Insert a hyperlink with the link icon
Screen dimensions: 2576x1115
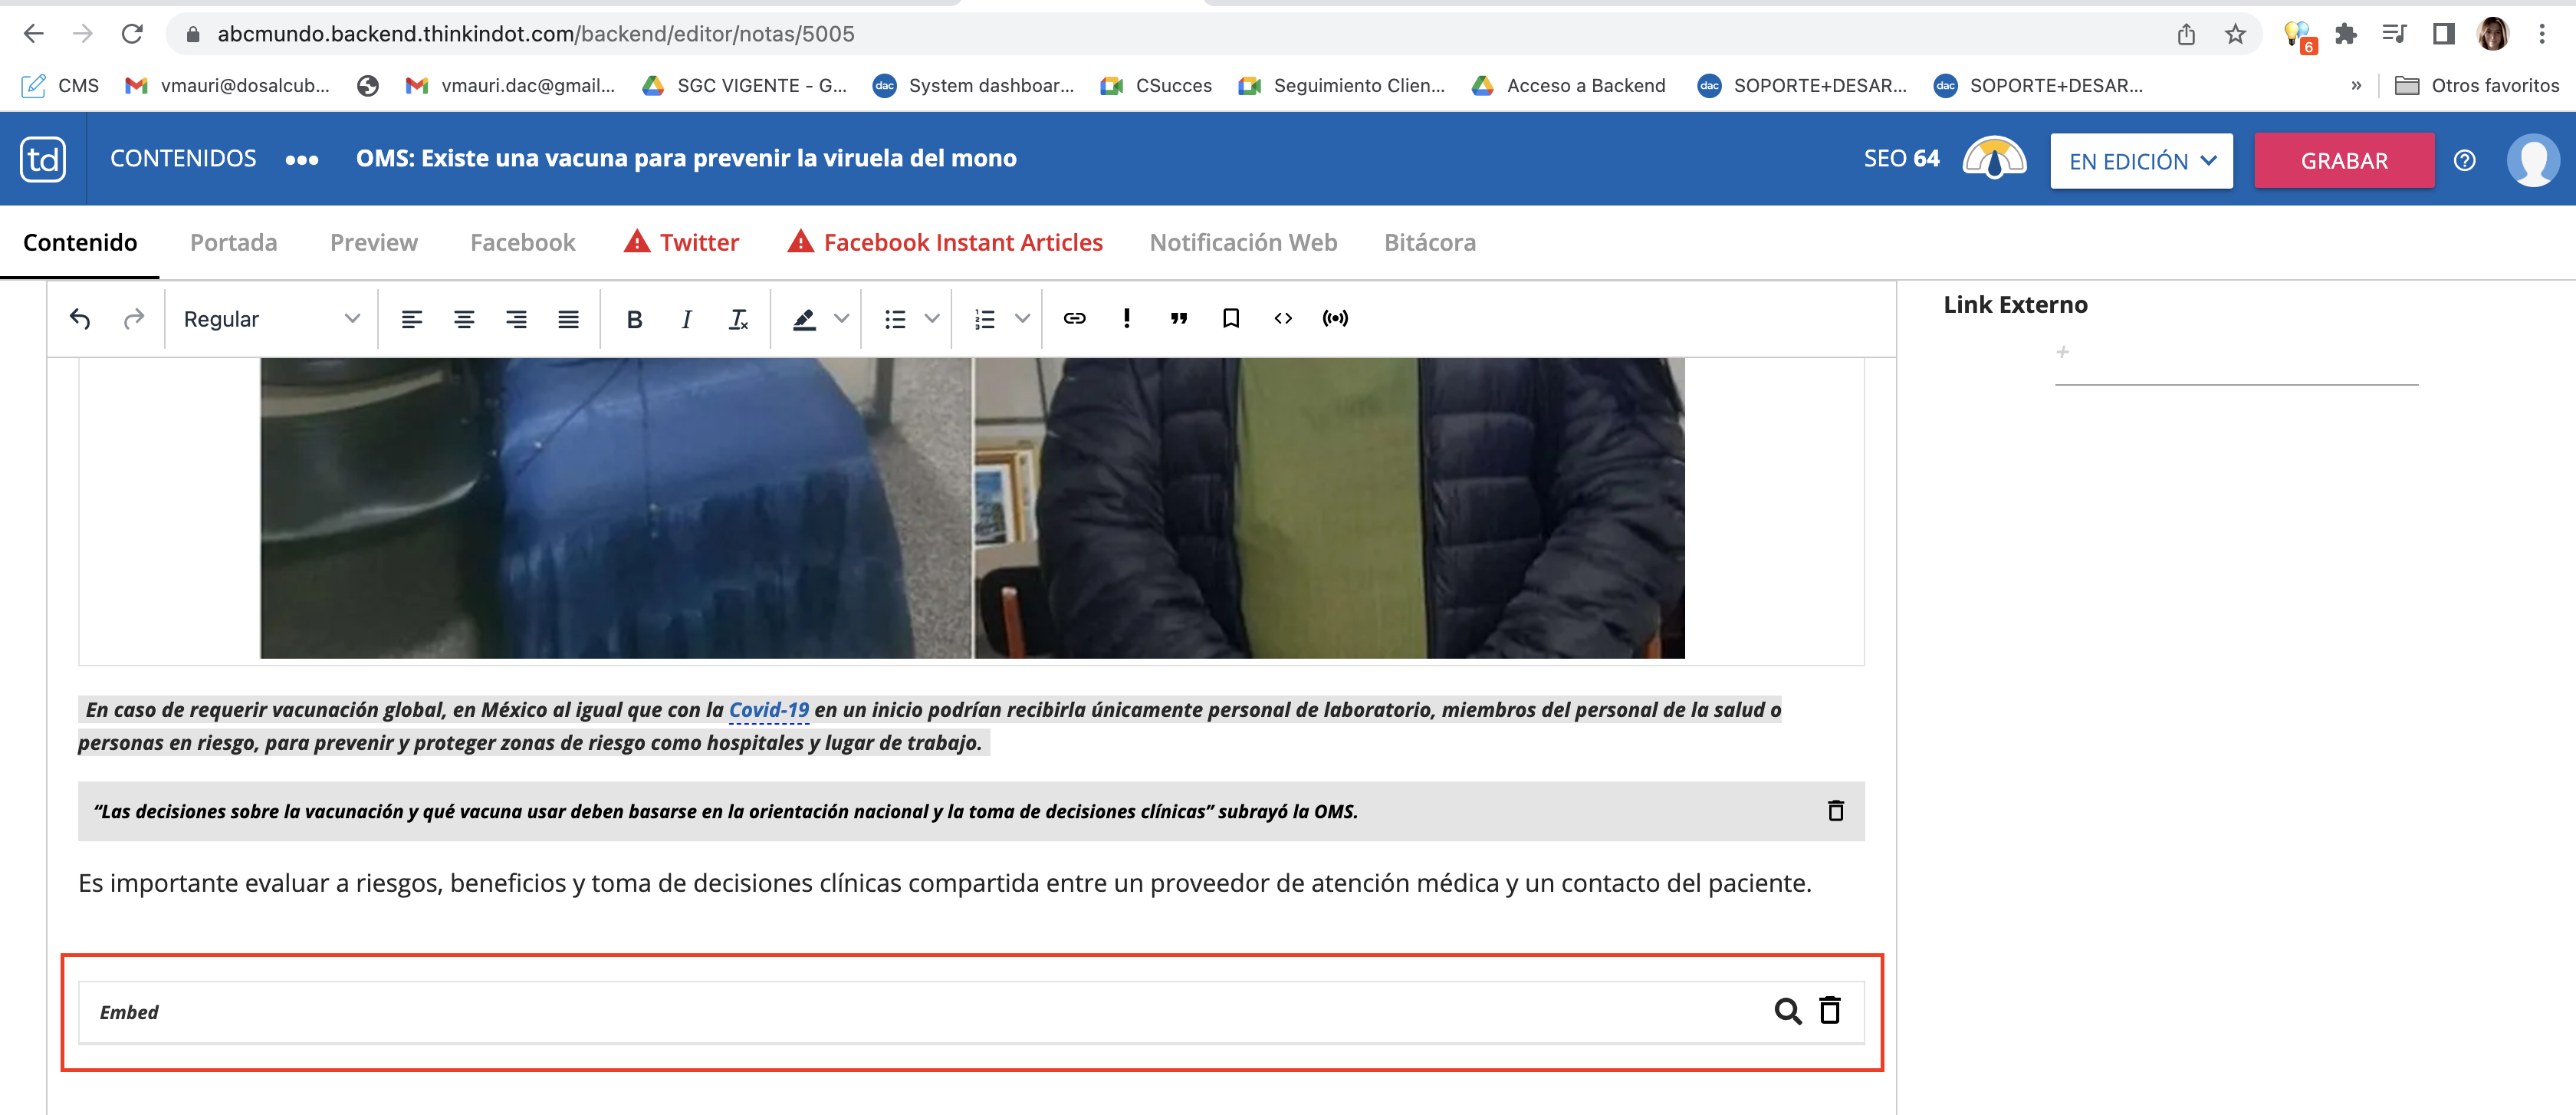point(1074,318)
